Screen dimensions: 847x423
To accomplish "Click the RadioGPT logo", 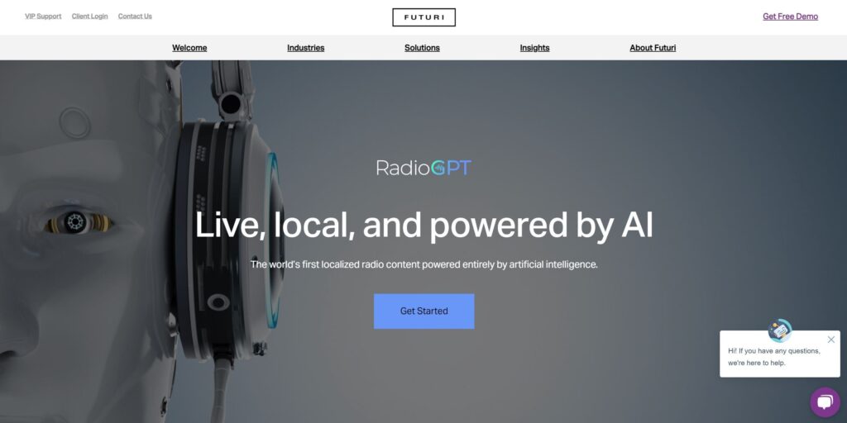I will pyautogui.click(x=423, y=168).
